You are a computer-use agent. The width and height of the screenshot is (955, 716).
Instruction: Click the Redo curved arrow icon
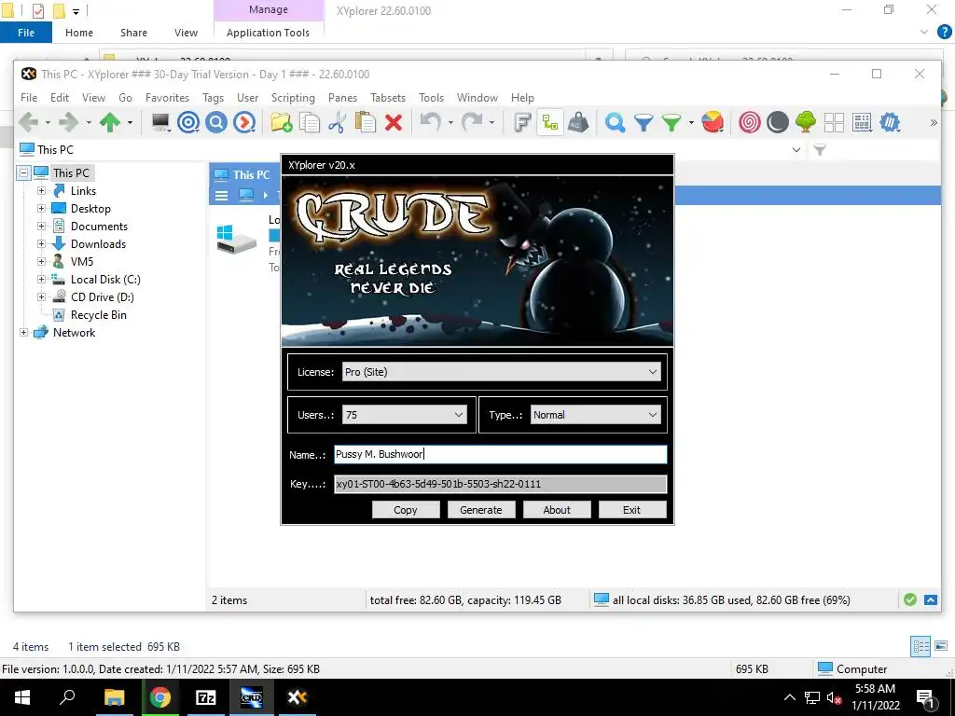coord(471,122)
